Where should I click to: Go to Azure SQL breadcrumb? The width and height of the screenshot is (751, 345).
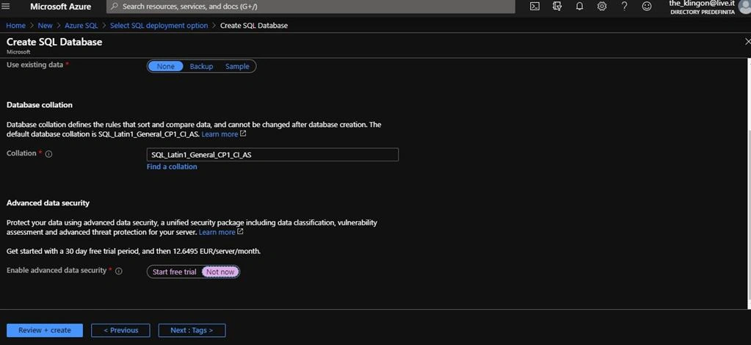81,26
